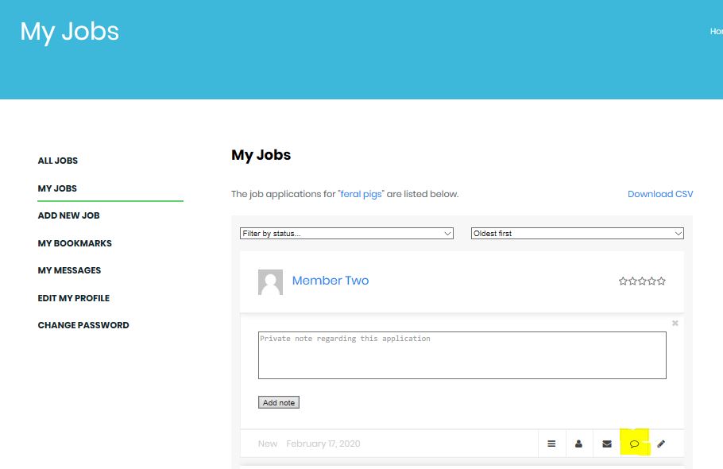Rate the applicant with the first star
This screenshot has height=469, width=723.
623,281
